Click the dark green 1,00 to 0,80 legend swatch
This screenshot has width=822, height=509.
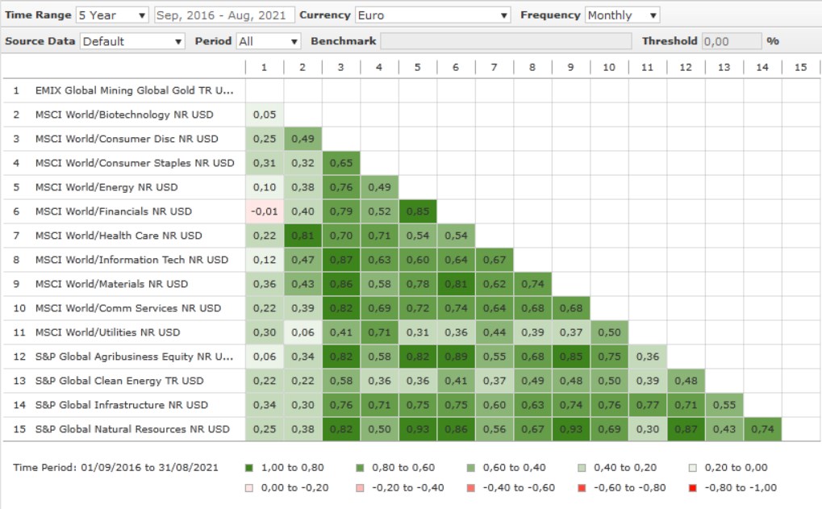tap(250, 468)
